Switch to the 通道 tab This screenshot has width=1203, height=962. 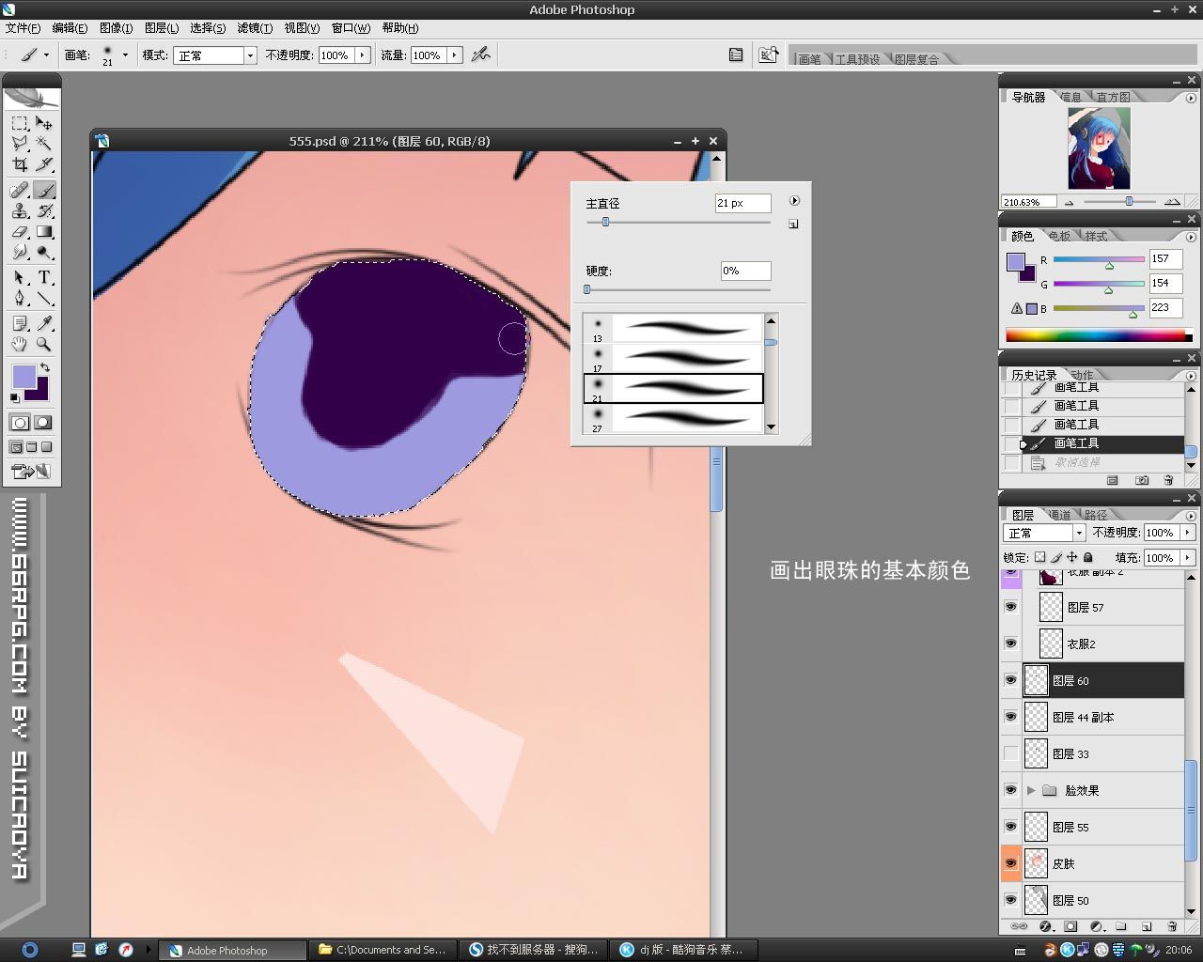coord(1059,515)
